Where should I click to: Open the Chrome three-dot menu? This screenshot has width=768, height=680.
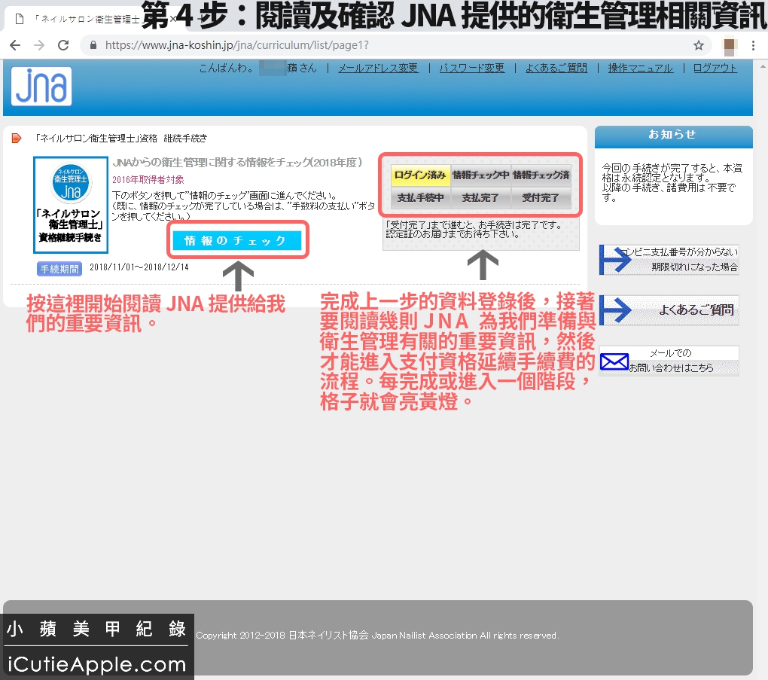click(x=753, y=46)
